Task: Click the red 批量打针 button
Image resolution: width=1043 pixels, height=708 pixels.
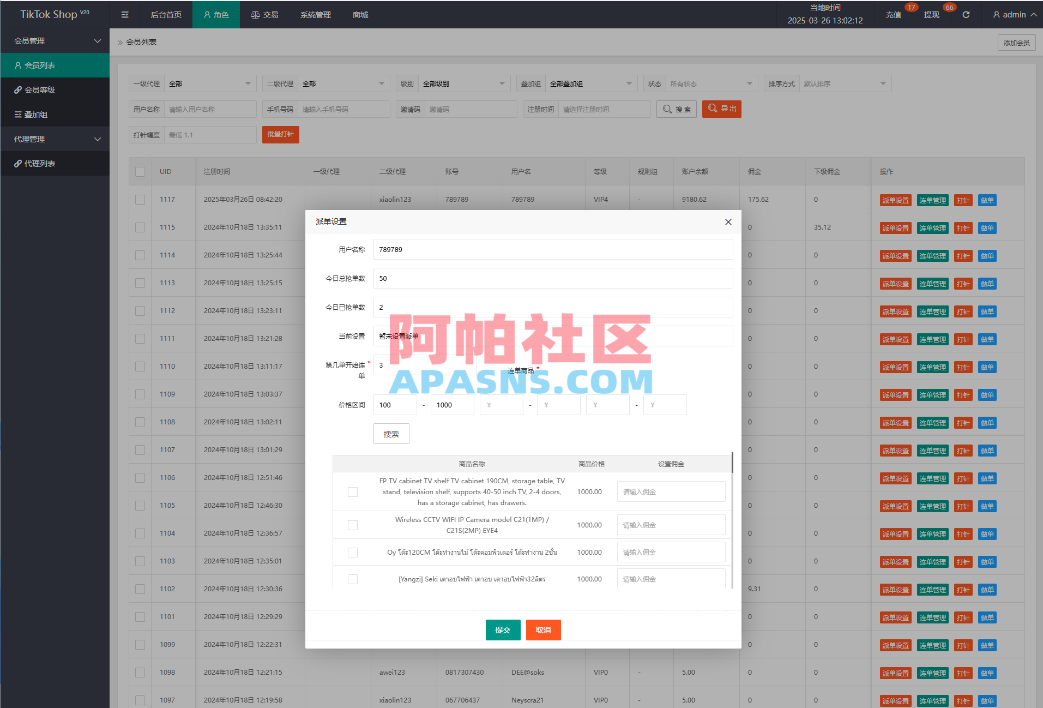Action: 280,134
